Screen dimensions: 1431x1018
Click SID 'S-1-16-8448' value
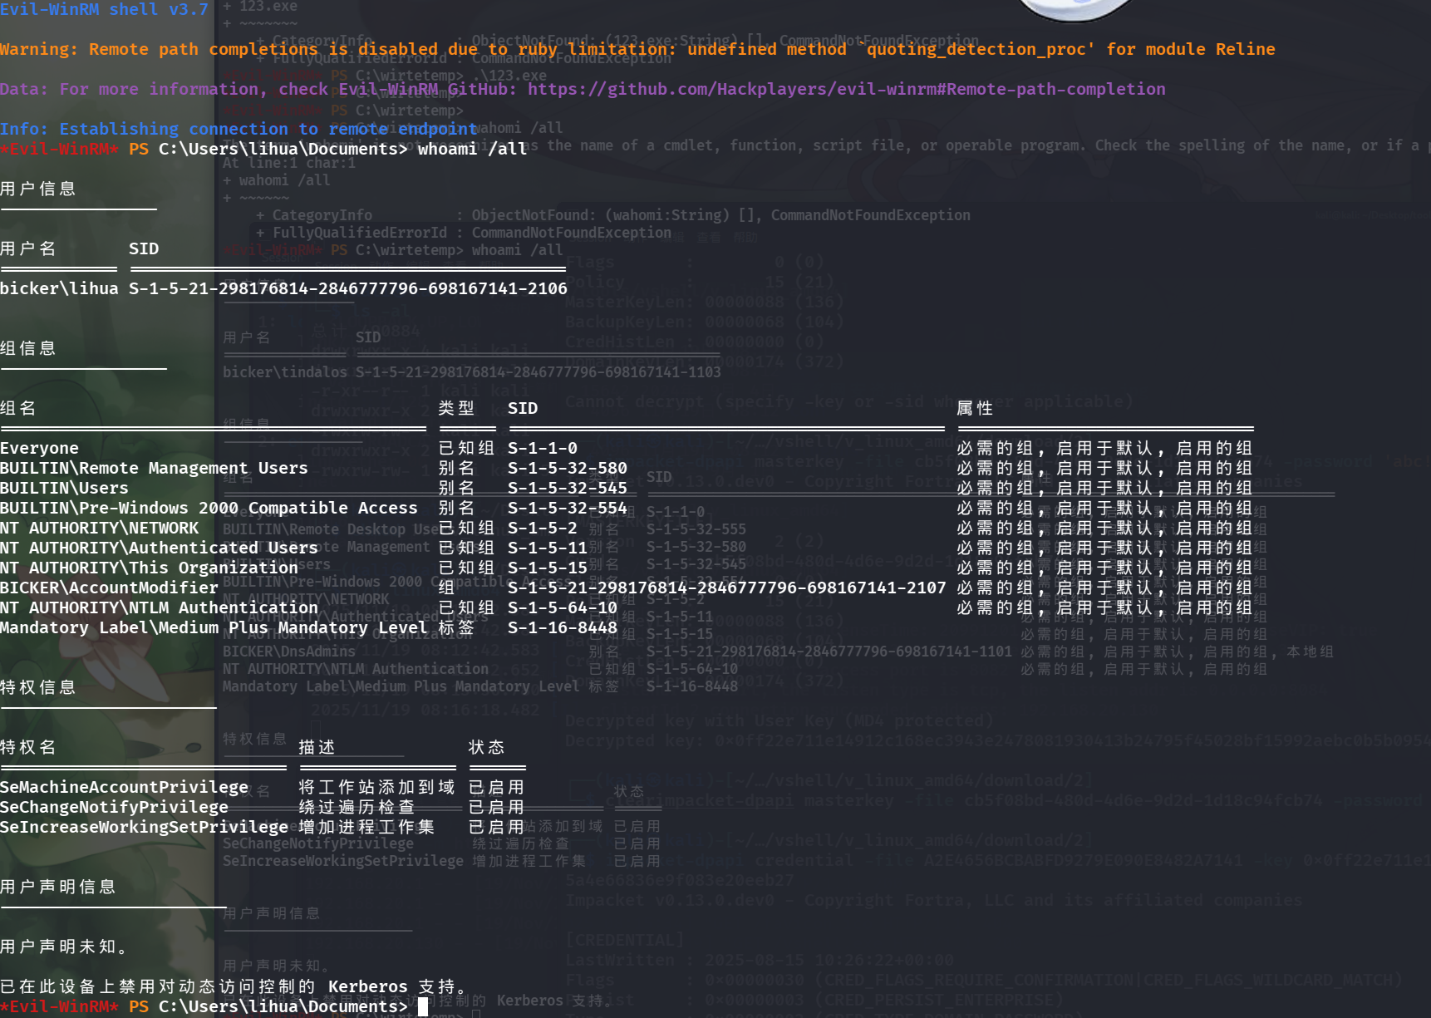[563, 627]
